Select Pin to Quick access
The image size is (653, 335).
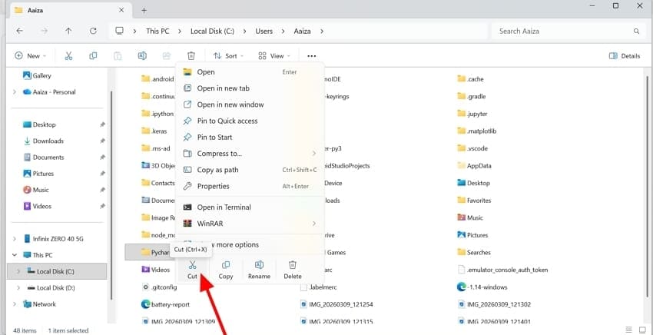250,121
